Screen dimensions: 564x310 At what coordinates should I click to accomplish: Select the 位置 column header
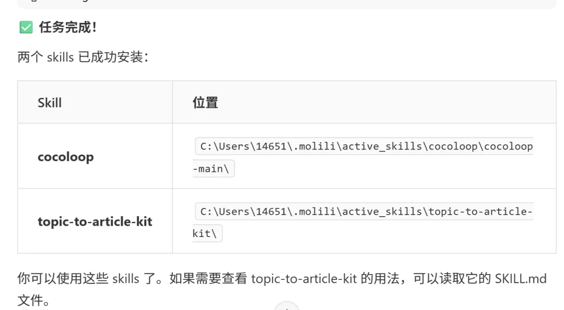click(205, 103)
